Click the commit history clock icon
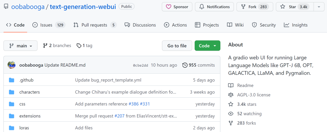This screenshot has height=132, width=327. 185,65
